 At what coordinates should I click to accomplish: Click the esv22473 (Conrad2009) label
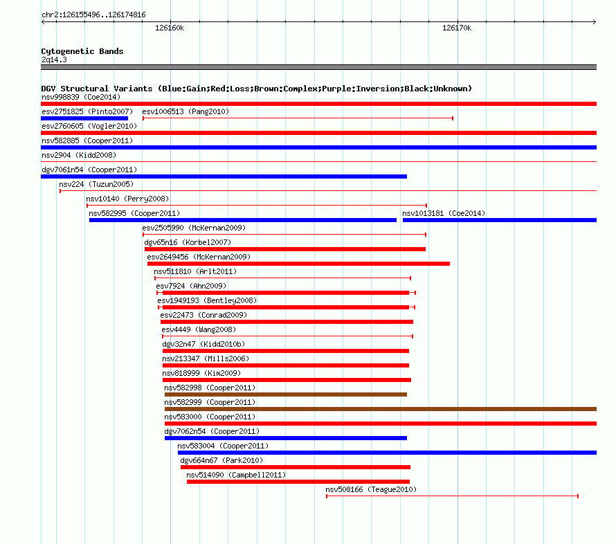pyautogui.click(x=203, y=315)
